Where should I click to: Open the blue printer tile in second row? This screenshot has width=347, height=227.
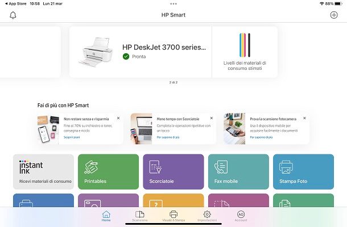[43, 200]
